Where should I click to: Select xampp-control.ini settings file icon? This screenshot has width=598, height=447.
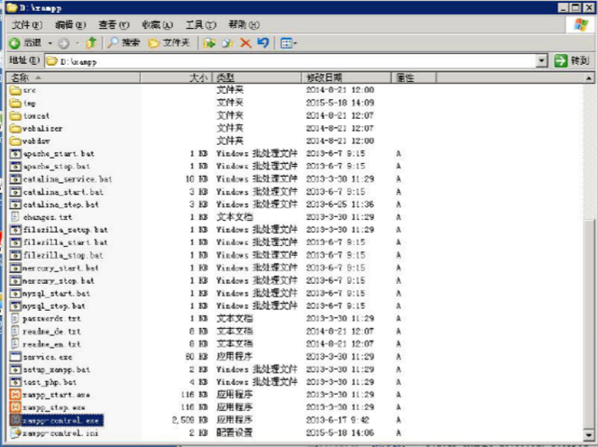click(x=15, y=433)
